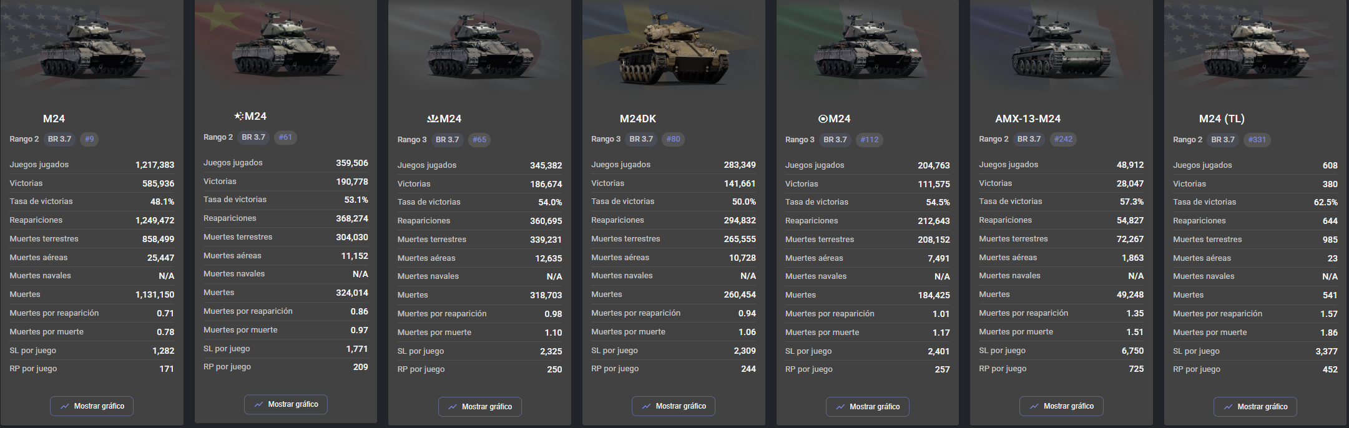Open the M24DK vehicle name
The height and width of the screenshot is (428, 1349).
(637, 119)
